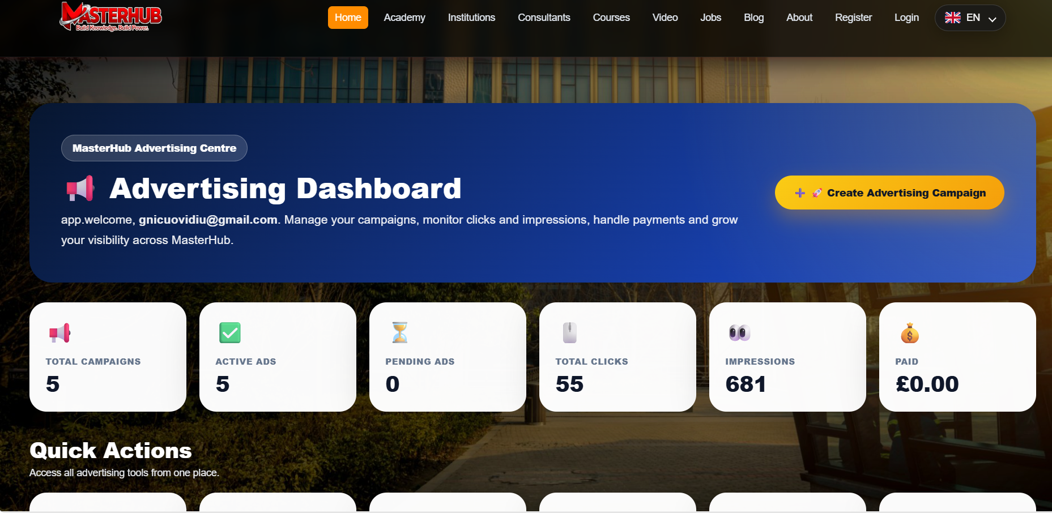Open the Courses section

coord(611,18)
